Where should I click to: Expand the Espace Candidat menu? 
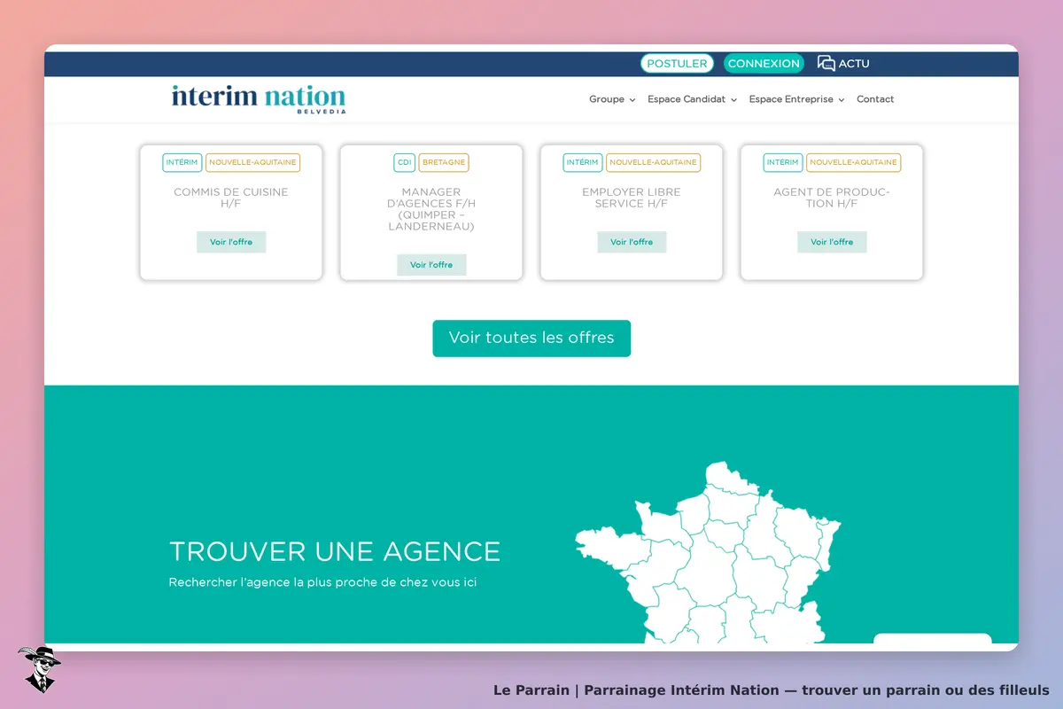click(x=692, y=99)
